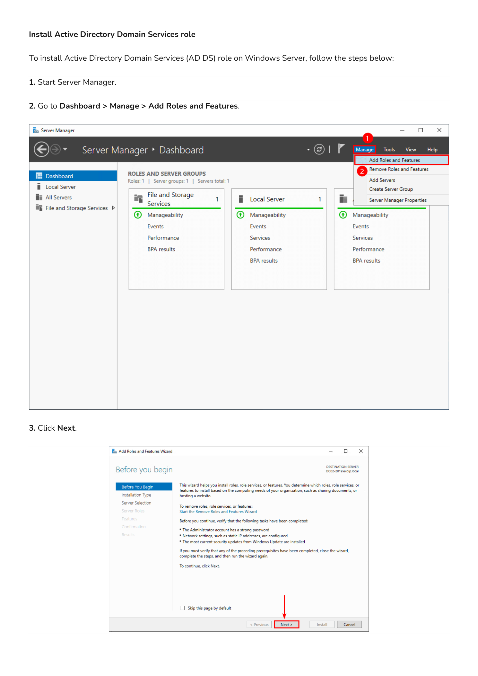This screenshot has width=478, height=676.
Task: Open the View menu
Action: [x=410, y=150]
